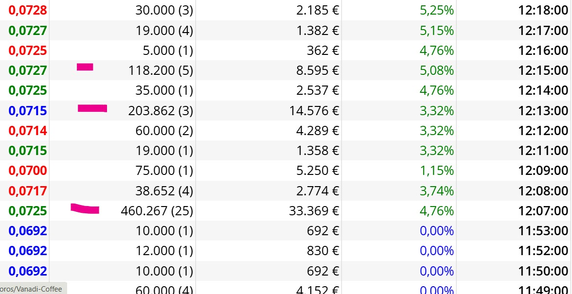
Task: Select price 0,0714
Action: coord(28,130)
